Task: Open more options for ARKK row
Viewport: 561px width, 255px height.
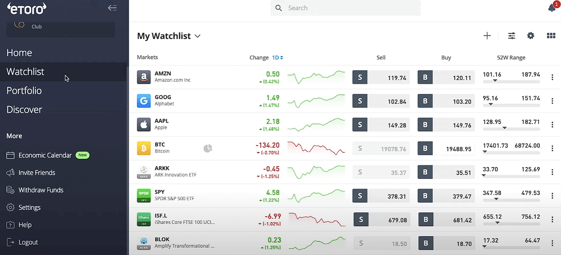Action: [552, 172]
